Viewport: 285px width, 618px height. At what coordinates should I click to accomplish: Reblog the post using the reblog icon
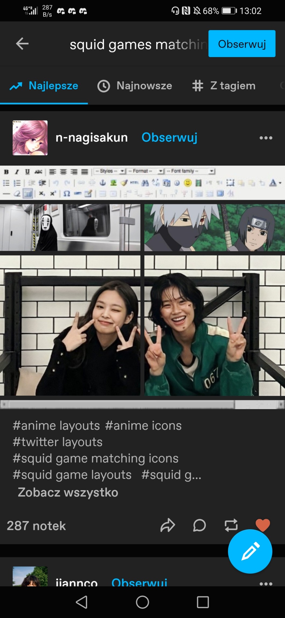pyautogui.click(x=231, y=525)
